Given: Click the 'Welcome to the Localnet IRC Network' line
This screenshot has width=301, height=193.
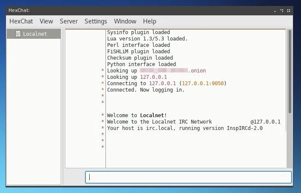Looking at the screenshot, I should (159, 122).
